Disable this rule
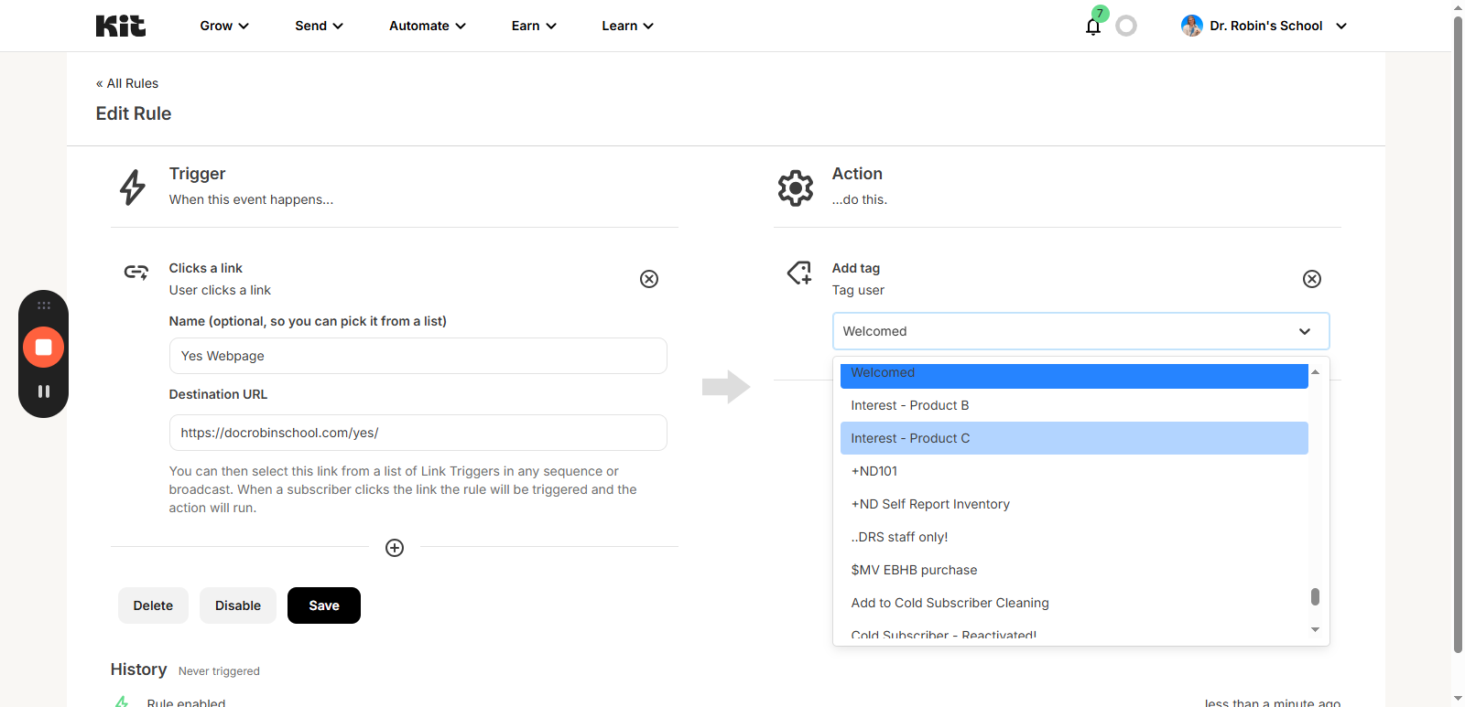Viewport: 1465px width, 707px height. click(x=237, y=605)
